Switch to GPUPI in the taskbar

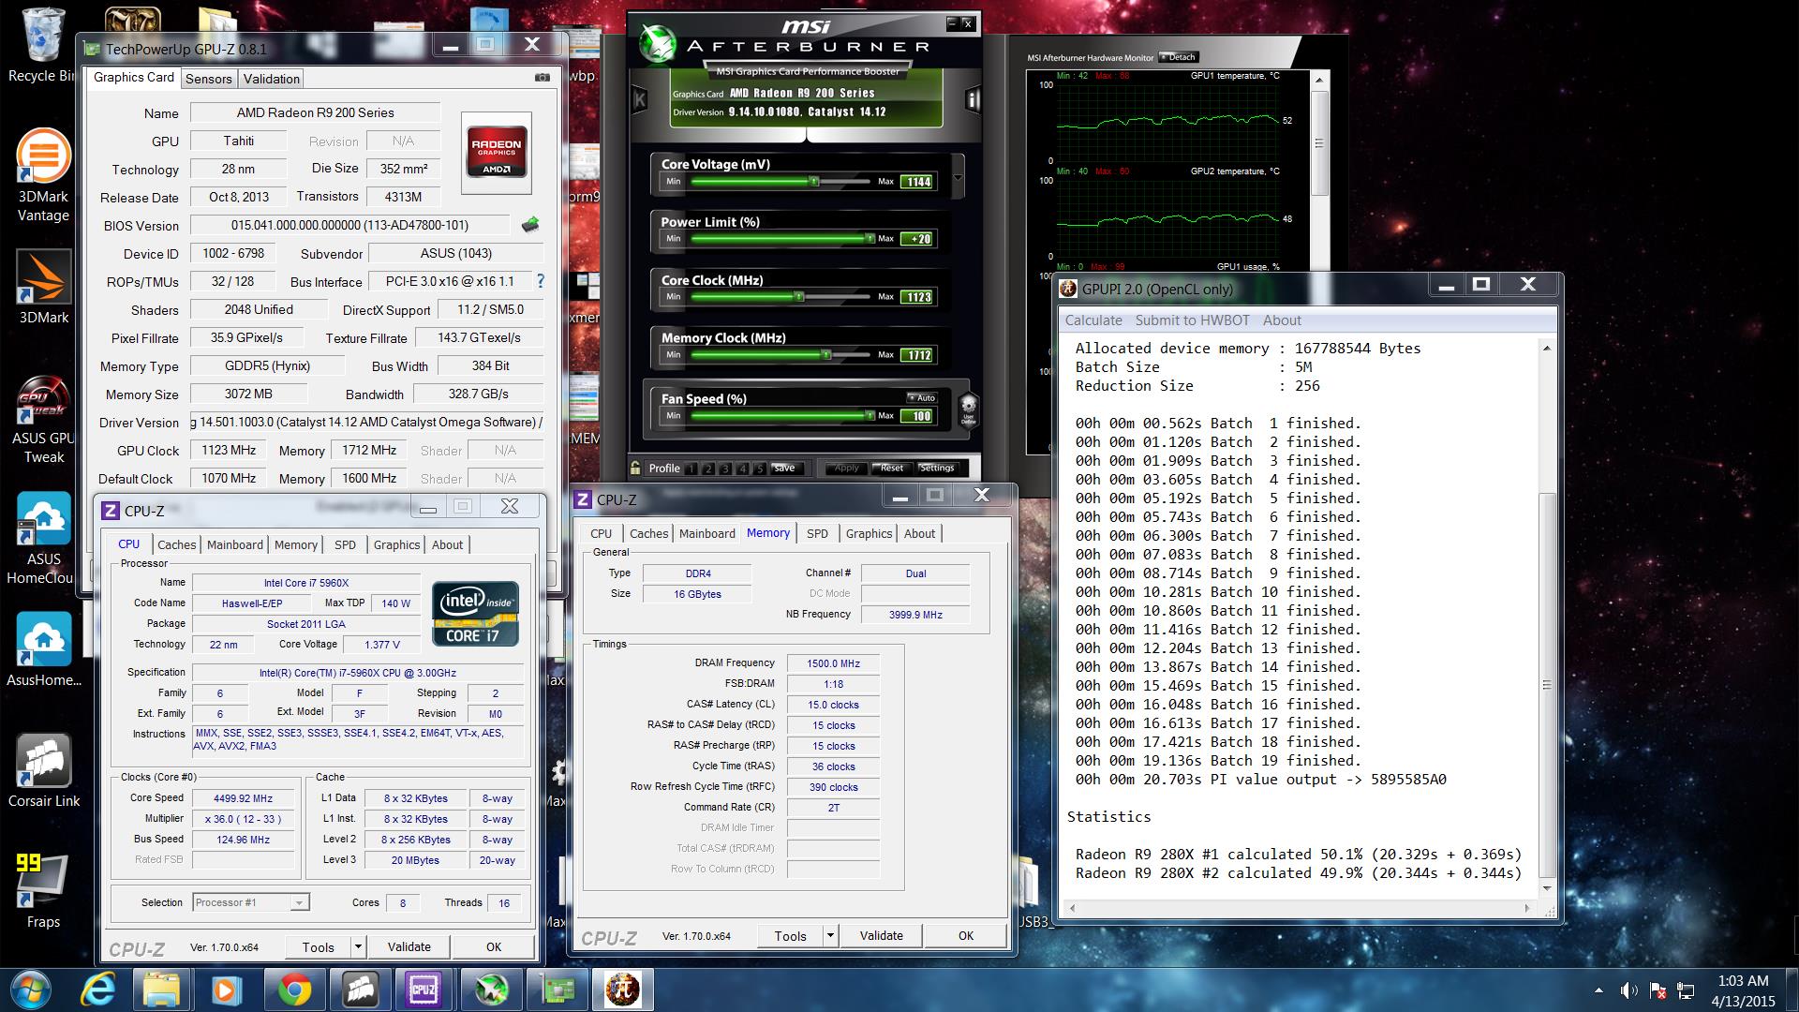point(622,990)
